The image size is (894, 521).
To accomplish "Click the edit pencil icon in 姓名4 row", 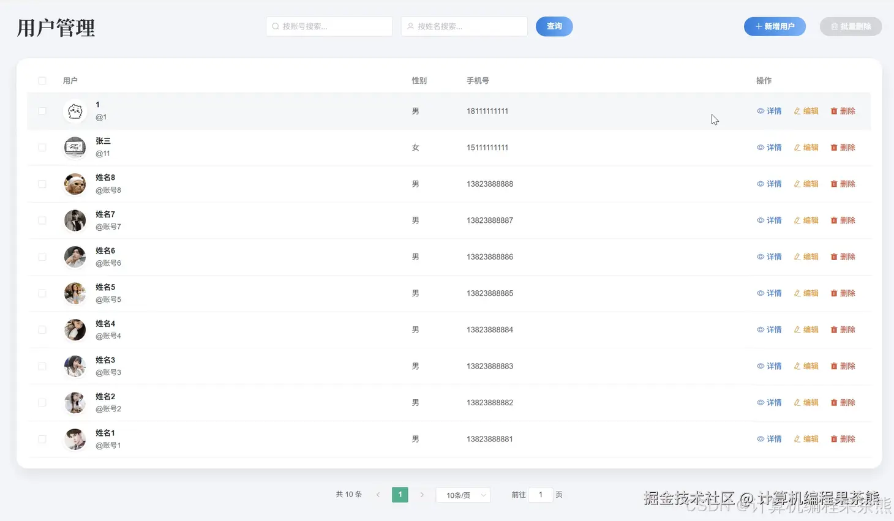I will click(797, 329).
